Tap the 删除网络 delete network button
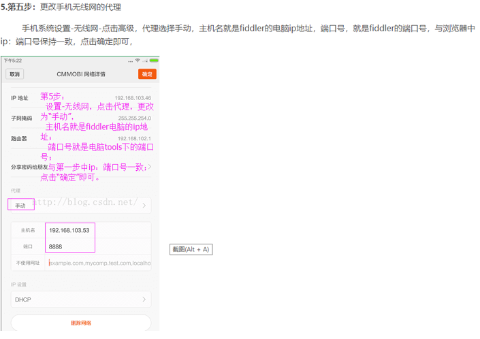 click(x=81, y=323)
